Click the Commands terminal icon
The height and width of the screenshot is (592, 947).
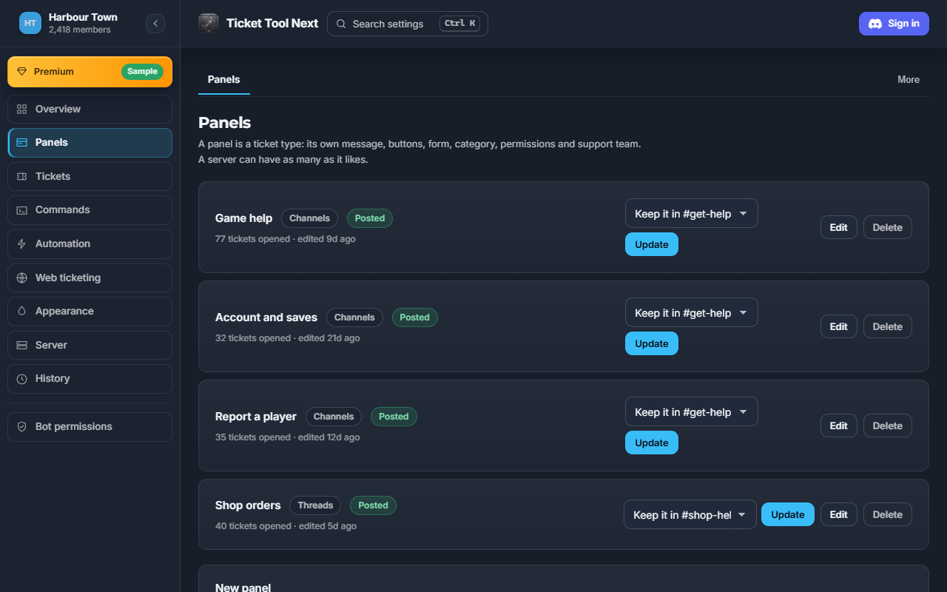(x=22, y=210)
